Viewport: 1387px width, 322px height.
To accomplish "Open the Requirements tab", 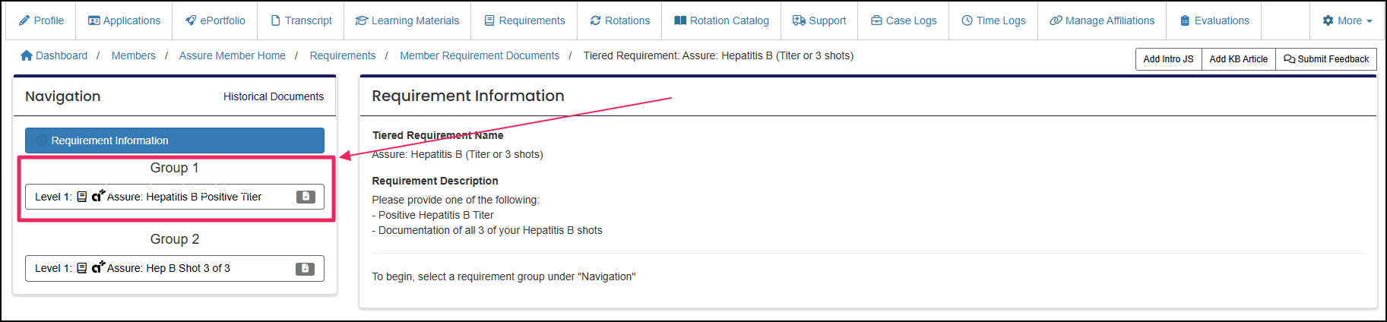I will (x=524, y=21).
